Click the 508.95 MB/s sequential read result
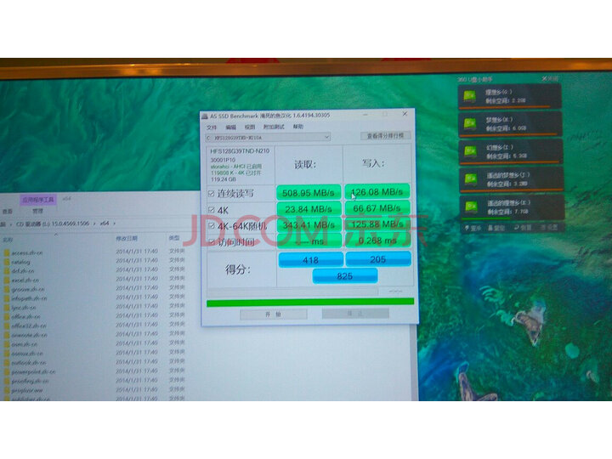 309,193
